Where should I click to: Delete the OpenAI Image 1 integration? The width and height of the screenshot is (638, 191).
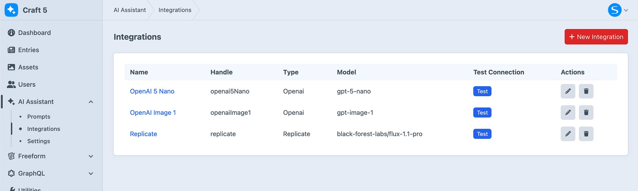tap(586, 112)
